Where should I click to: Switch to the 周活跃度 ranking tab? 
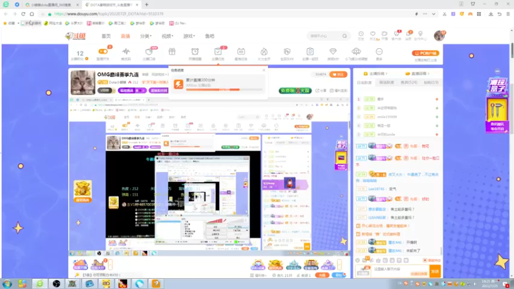pyautogui.click(x=387, y=83)
